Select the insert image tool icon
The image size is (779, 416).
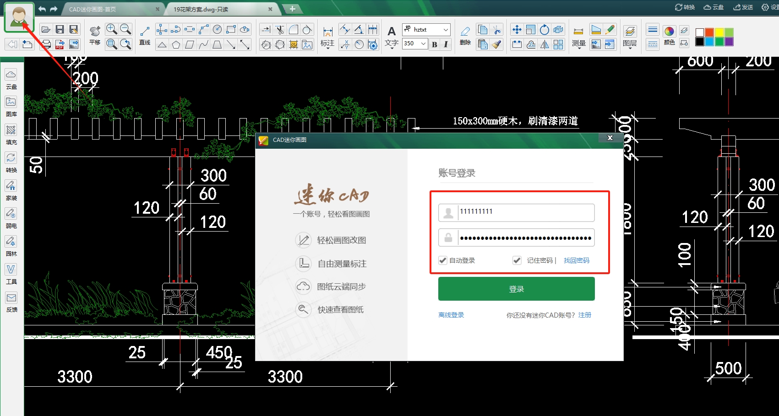(307, 44)
